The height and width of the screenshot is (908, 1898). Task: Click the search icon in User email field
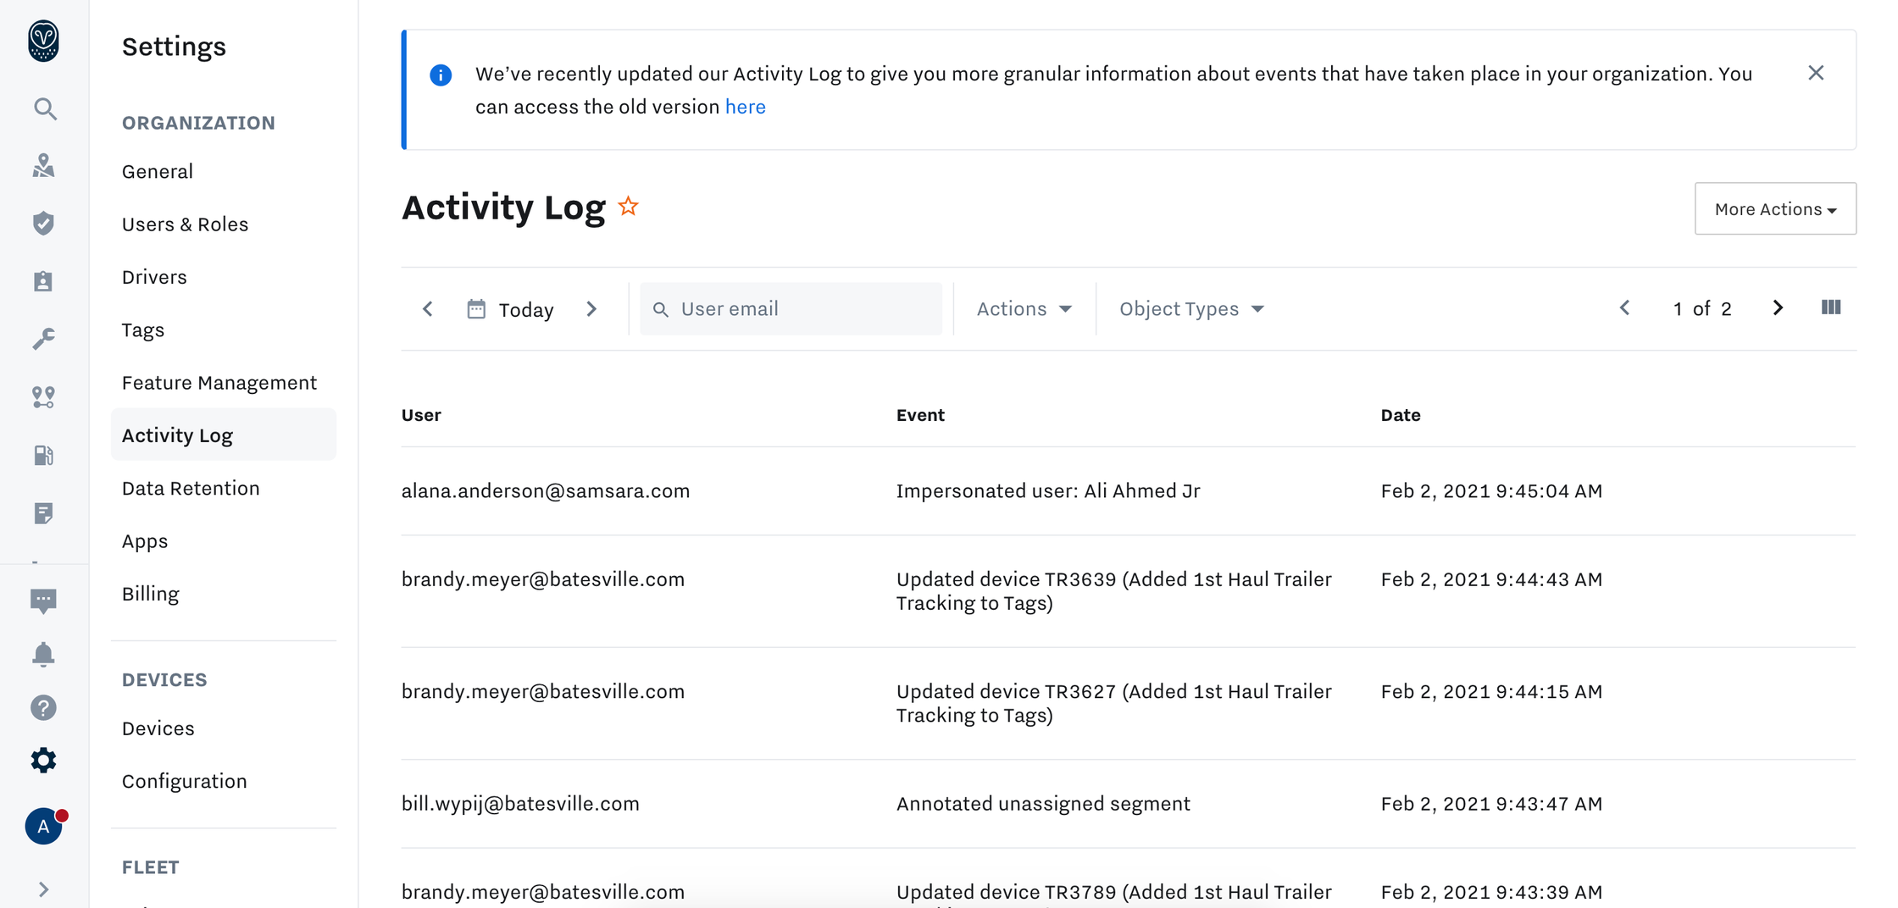[x=661, y=309]
